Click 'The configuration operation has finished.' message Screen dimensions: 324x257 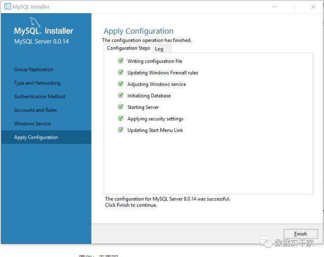pyautogui.click(x=147, y=40)
